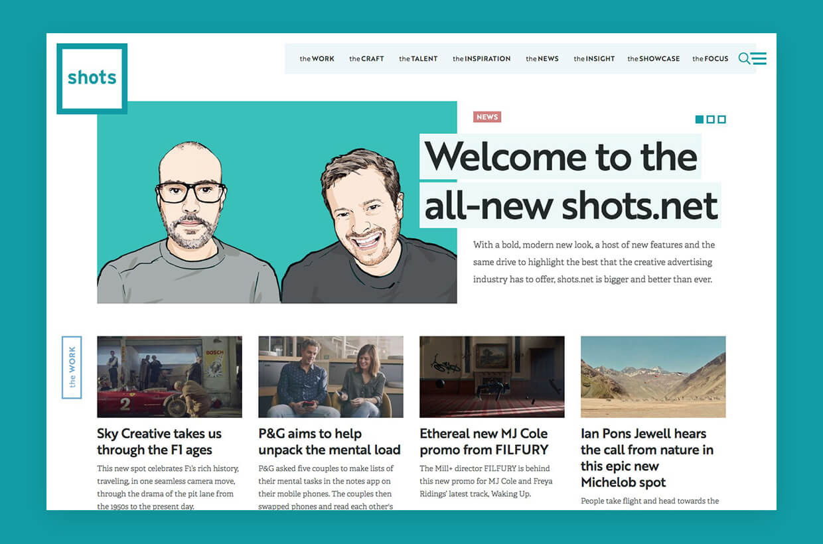Click text 'People take flight and head towards the'

pos(650,501)
